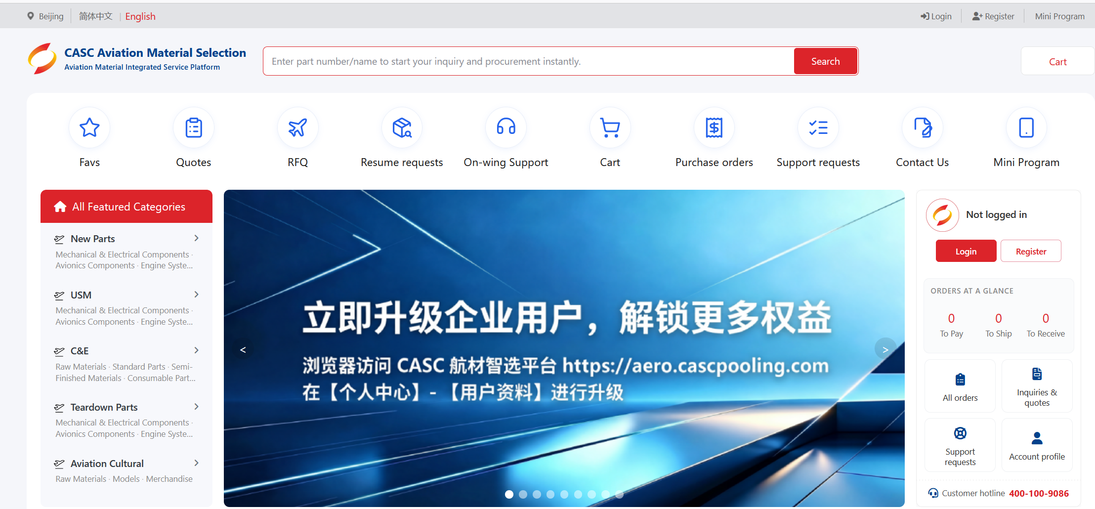
Task: Expand the Aviation Cultural category chevron
Action: tap(197, 463)
